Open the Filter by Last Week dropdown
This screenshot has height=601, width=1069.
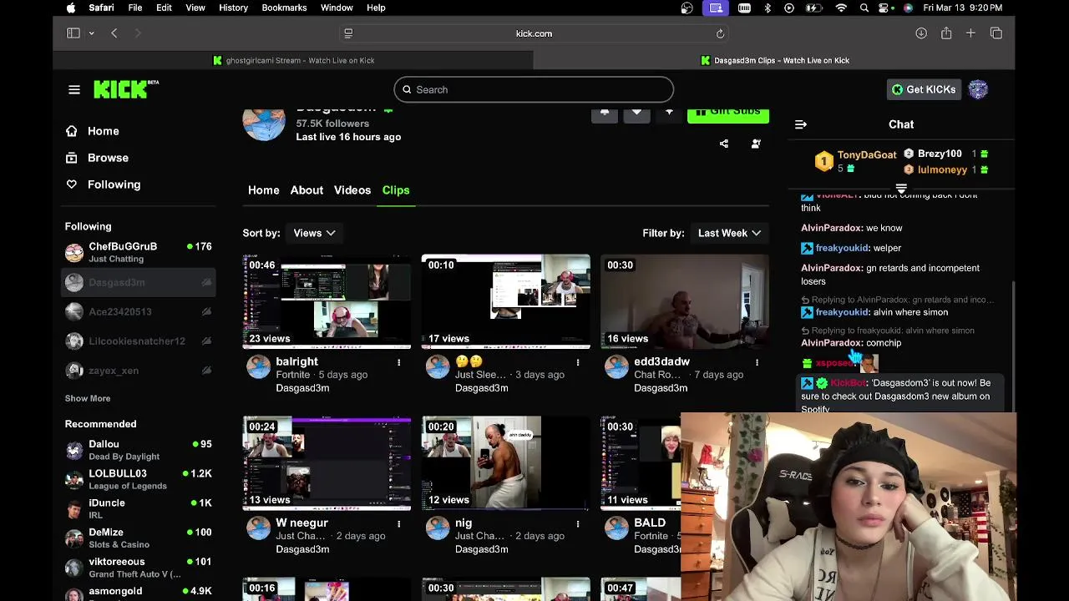pyautogui.click(x=730, y=233)
